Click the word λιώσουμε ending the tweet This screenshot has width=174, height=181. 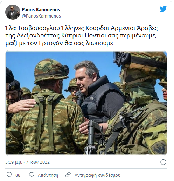(x=99, y=43)
